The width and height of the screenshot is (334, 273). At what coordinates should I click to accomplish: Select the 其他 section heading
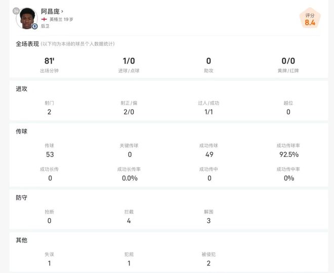(x=22, y=240)
